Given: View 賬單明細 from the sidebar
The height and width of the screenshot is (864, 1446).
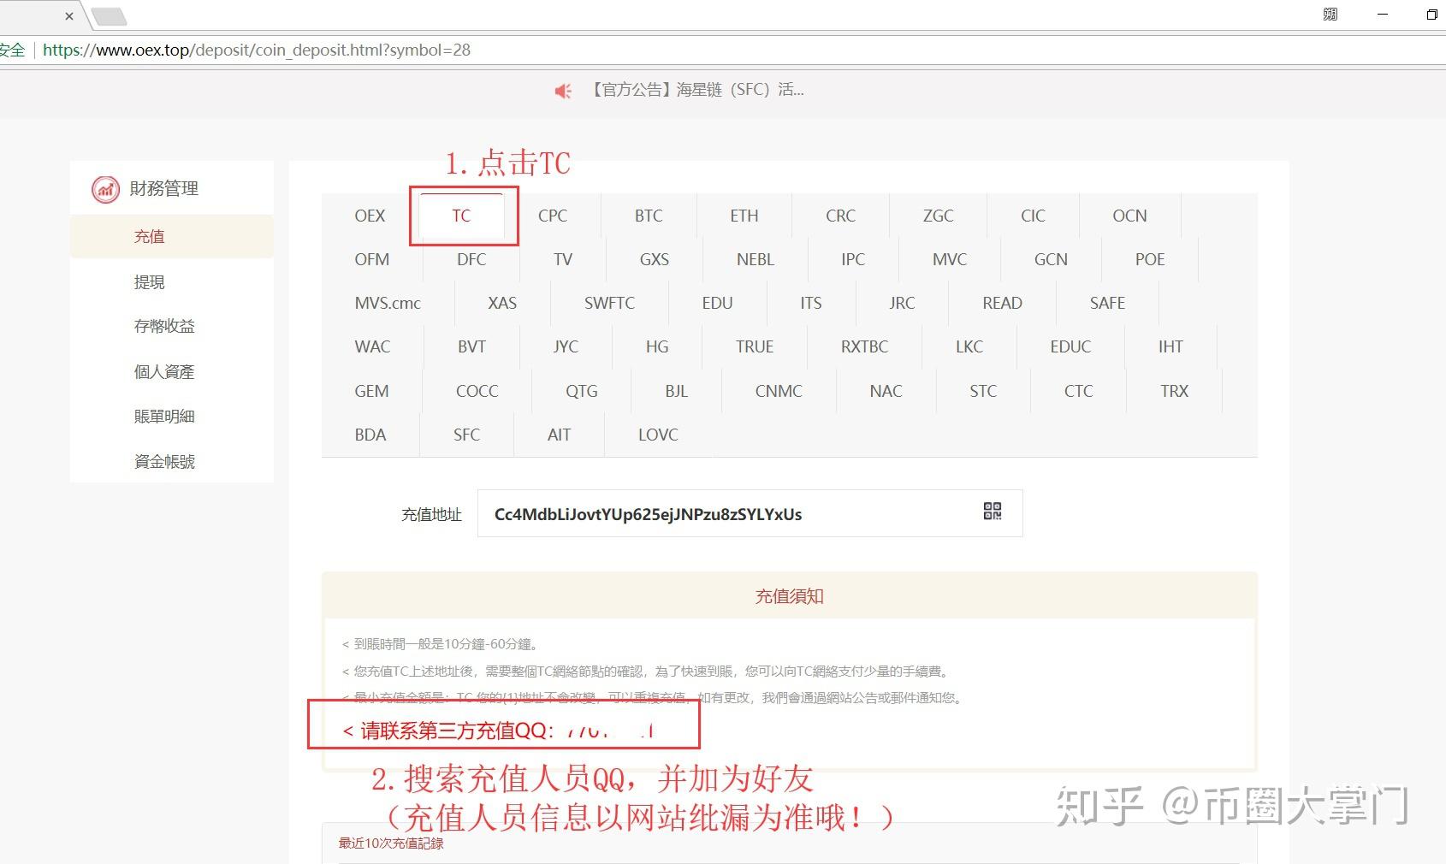Looking at the screenshot, I should (163, 416).
